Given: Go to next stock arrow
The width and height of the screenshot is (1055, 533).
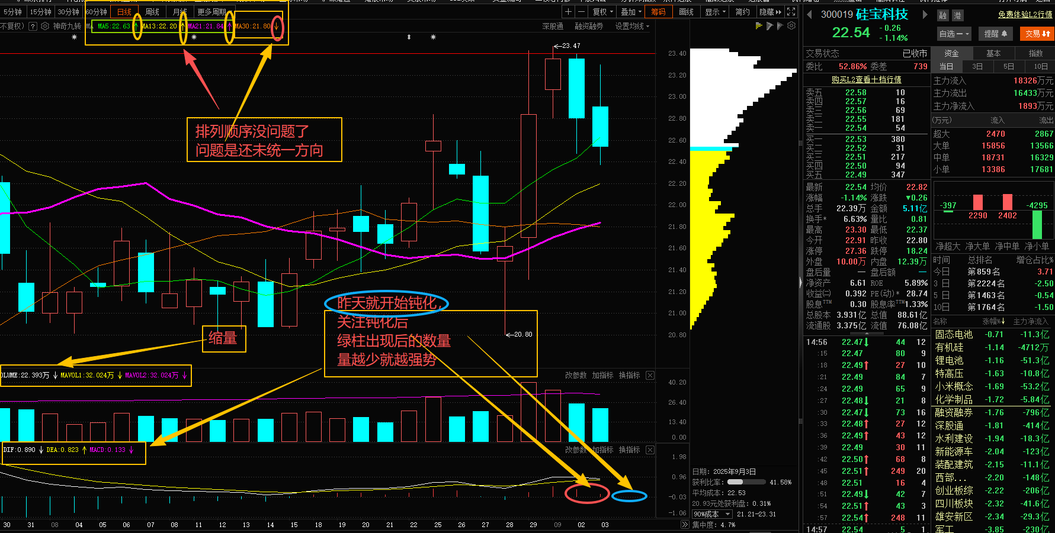Looking at the screenshot, I should [925, 14].
